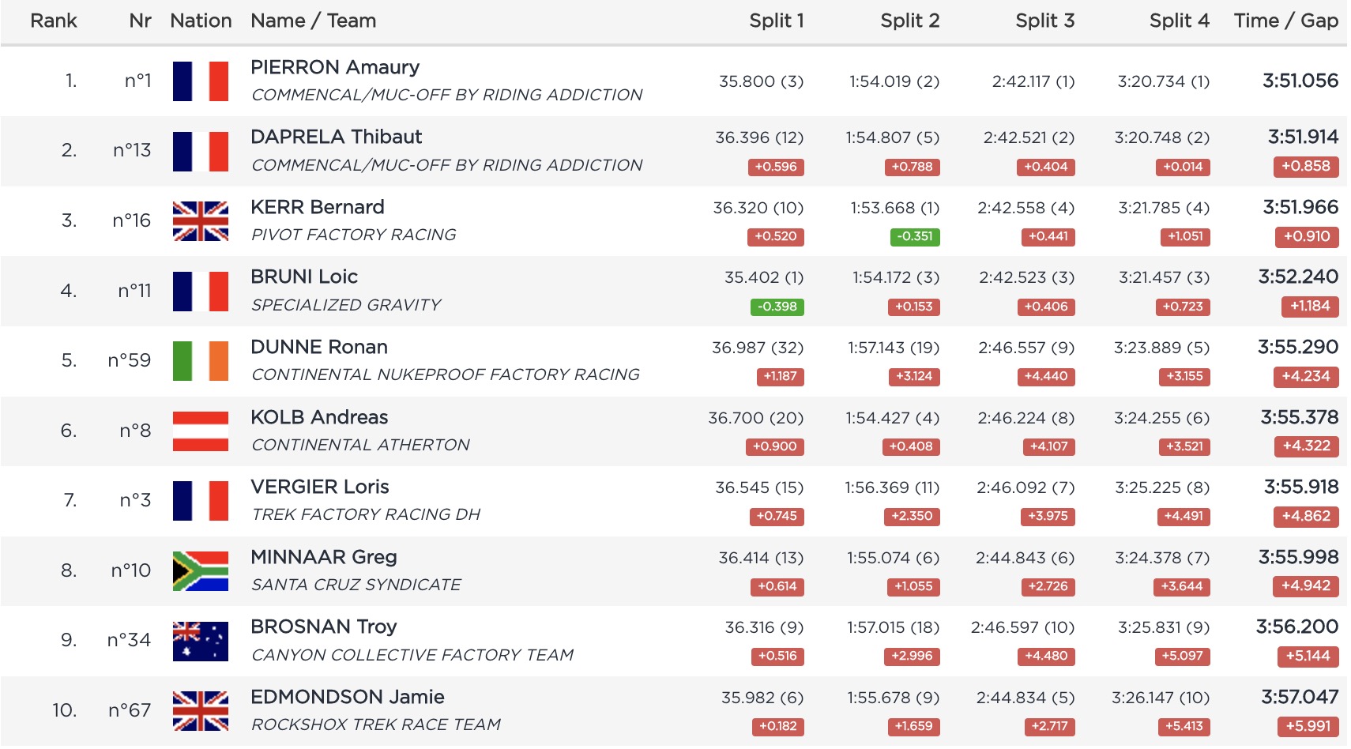Click PIERRON Amaury's final time 3:51.056
The width and height of the screenshot is (1351, 749).
tap(1300, 81)
